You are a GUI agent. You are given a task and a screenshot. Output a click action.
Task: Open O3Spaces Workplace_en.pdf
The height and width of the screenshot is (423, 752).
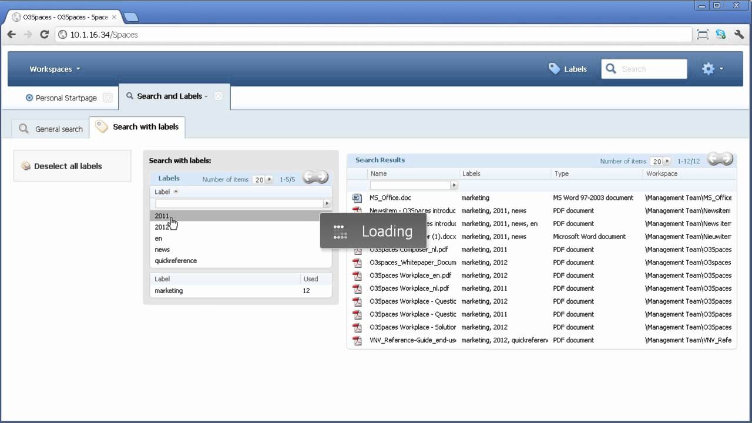point(410,276)
